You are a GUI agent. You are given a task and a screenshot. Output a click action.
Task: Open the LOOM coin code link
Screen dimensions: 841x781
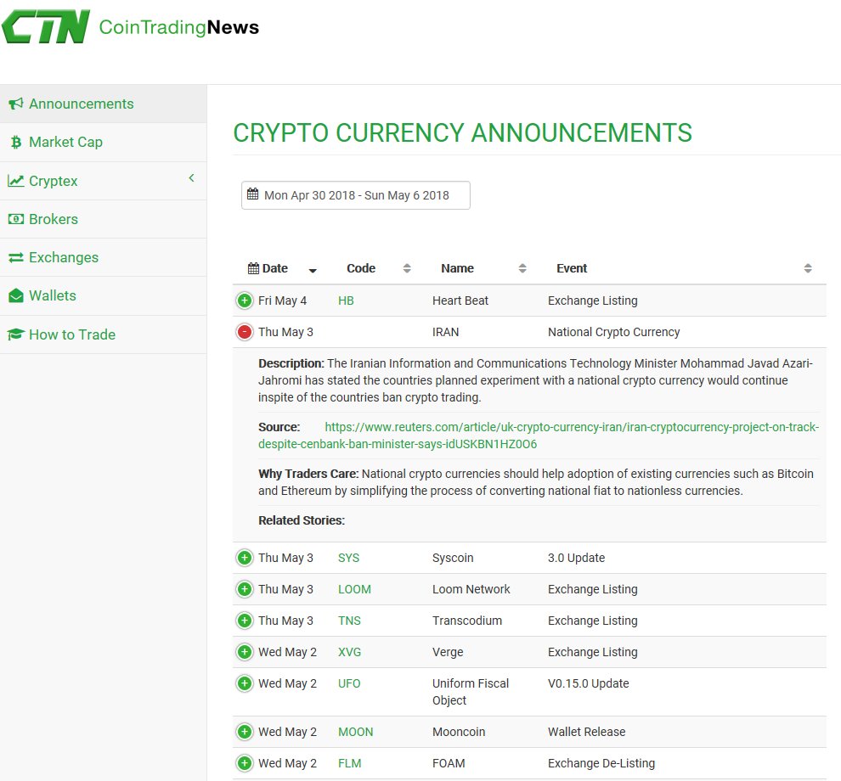[354, 590]
